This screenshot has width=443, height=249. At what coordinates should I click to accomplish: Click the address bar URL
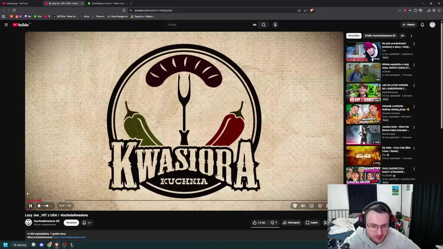[x=153, y=10]
